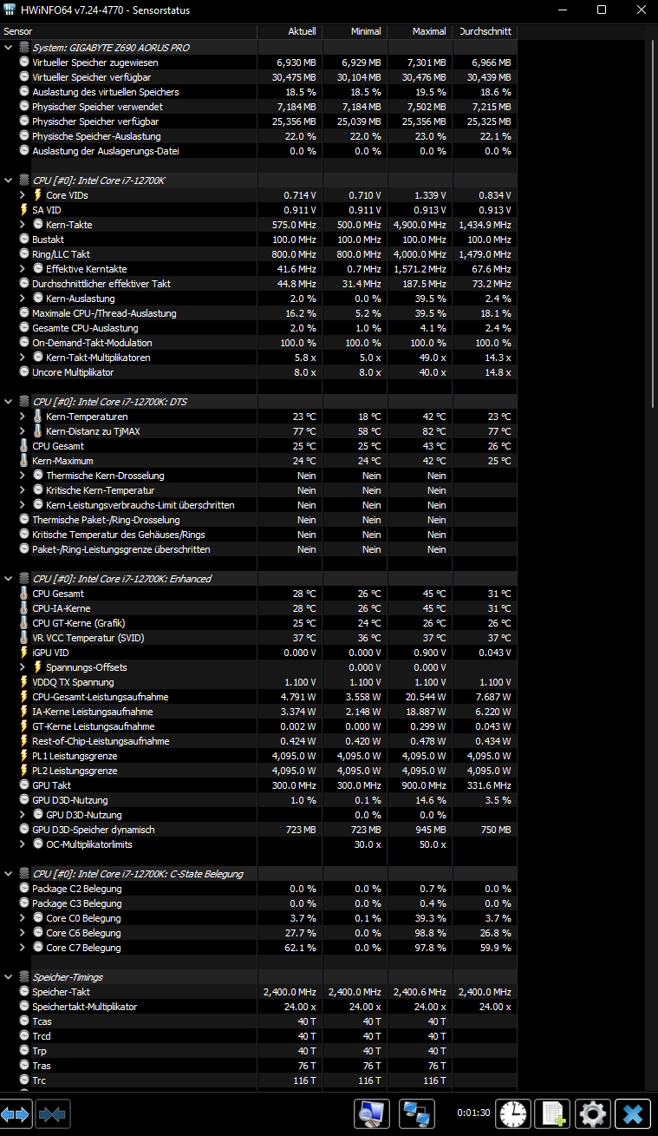Image resolution: width=658 pixels, height=1136 pixels.
Task: Click the lightning icon for PL2 Leistungsgrenze
Action: [x=24, y=771]
